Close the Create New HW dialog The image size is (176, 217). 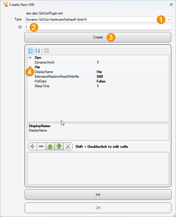tap(171, 4)
